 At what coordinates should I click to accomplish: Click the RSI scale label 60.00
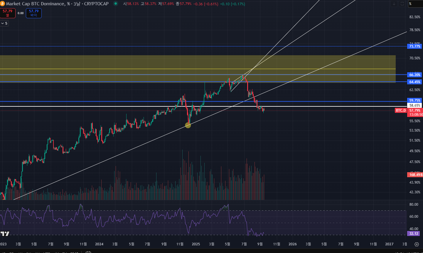click(414, 217)
